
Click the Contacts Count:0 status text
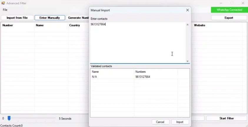pyautogui.click(x=11, y=126)
